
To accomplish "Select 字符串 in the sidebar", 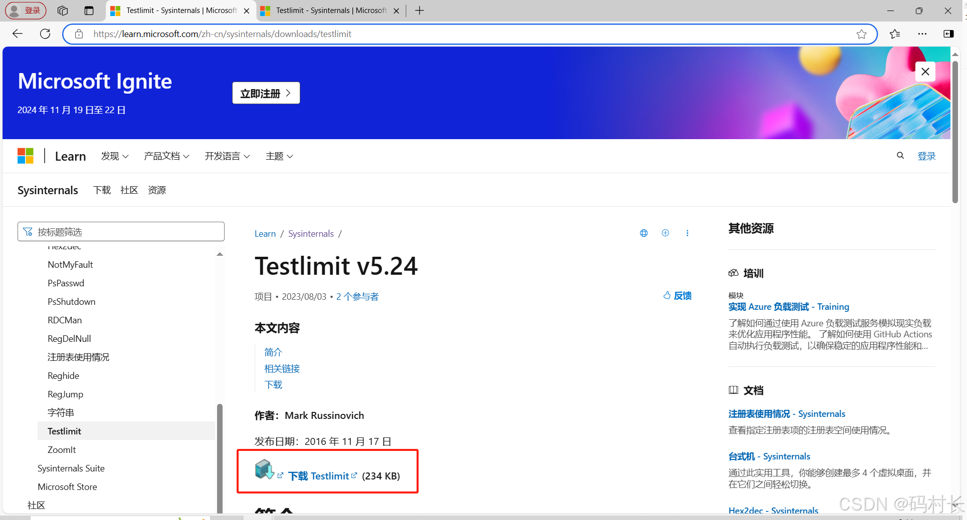I will tap(61, 413).
